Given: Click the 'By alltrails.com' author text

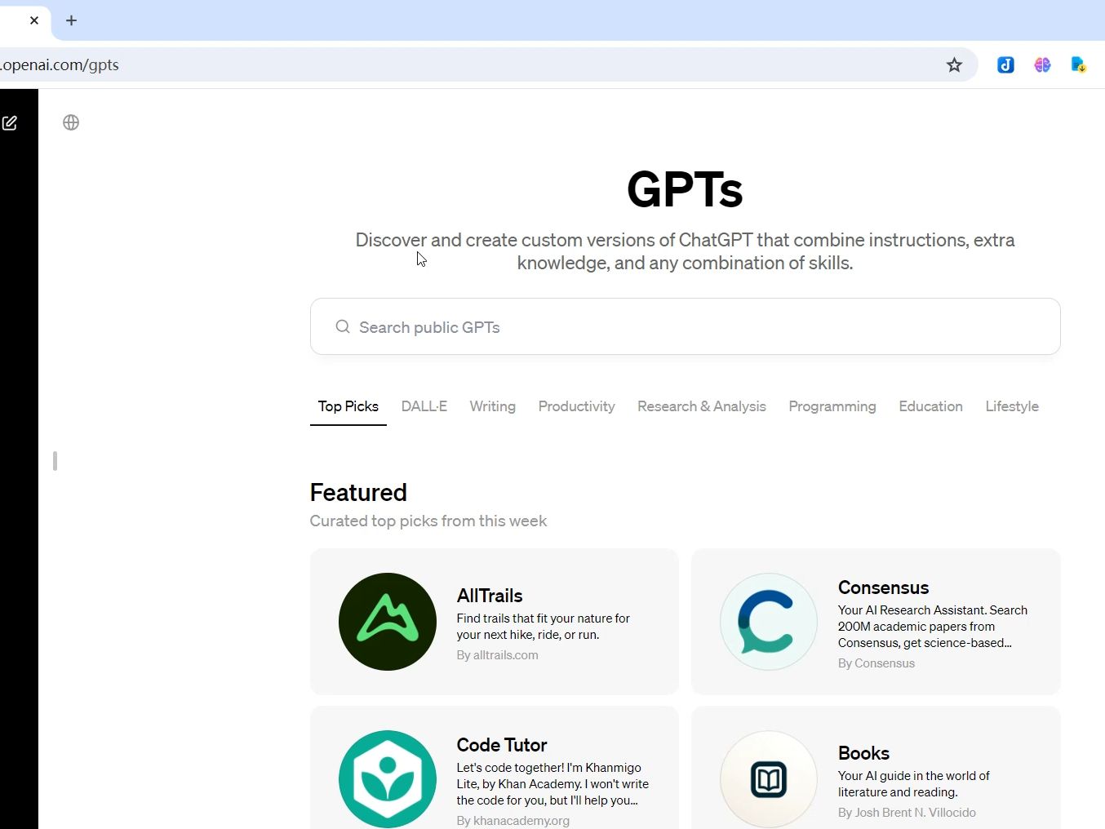Looking at the screenshot, I should coord(498,655).
